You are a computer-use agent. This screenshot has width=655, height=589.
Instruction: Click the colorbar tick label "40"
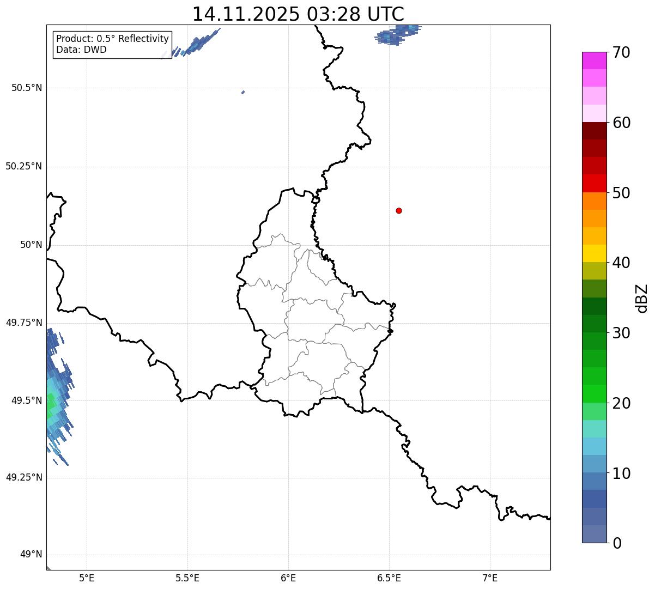(x=621, y=263)
